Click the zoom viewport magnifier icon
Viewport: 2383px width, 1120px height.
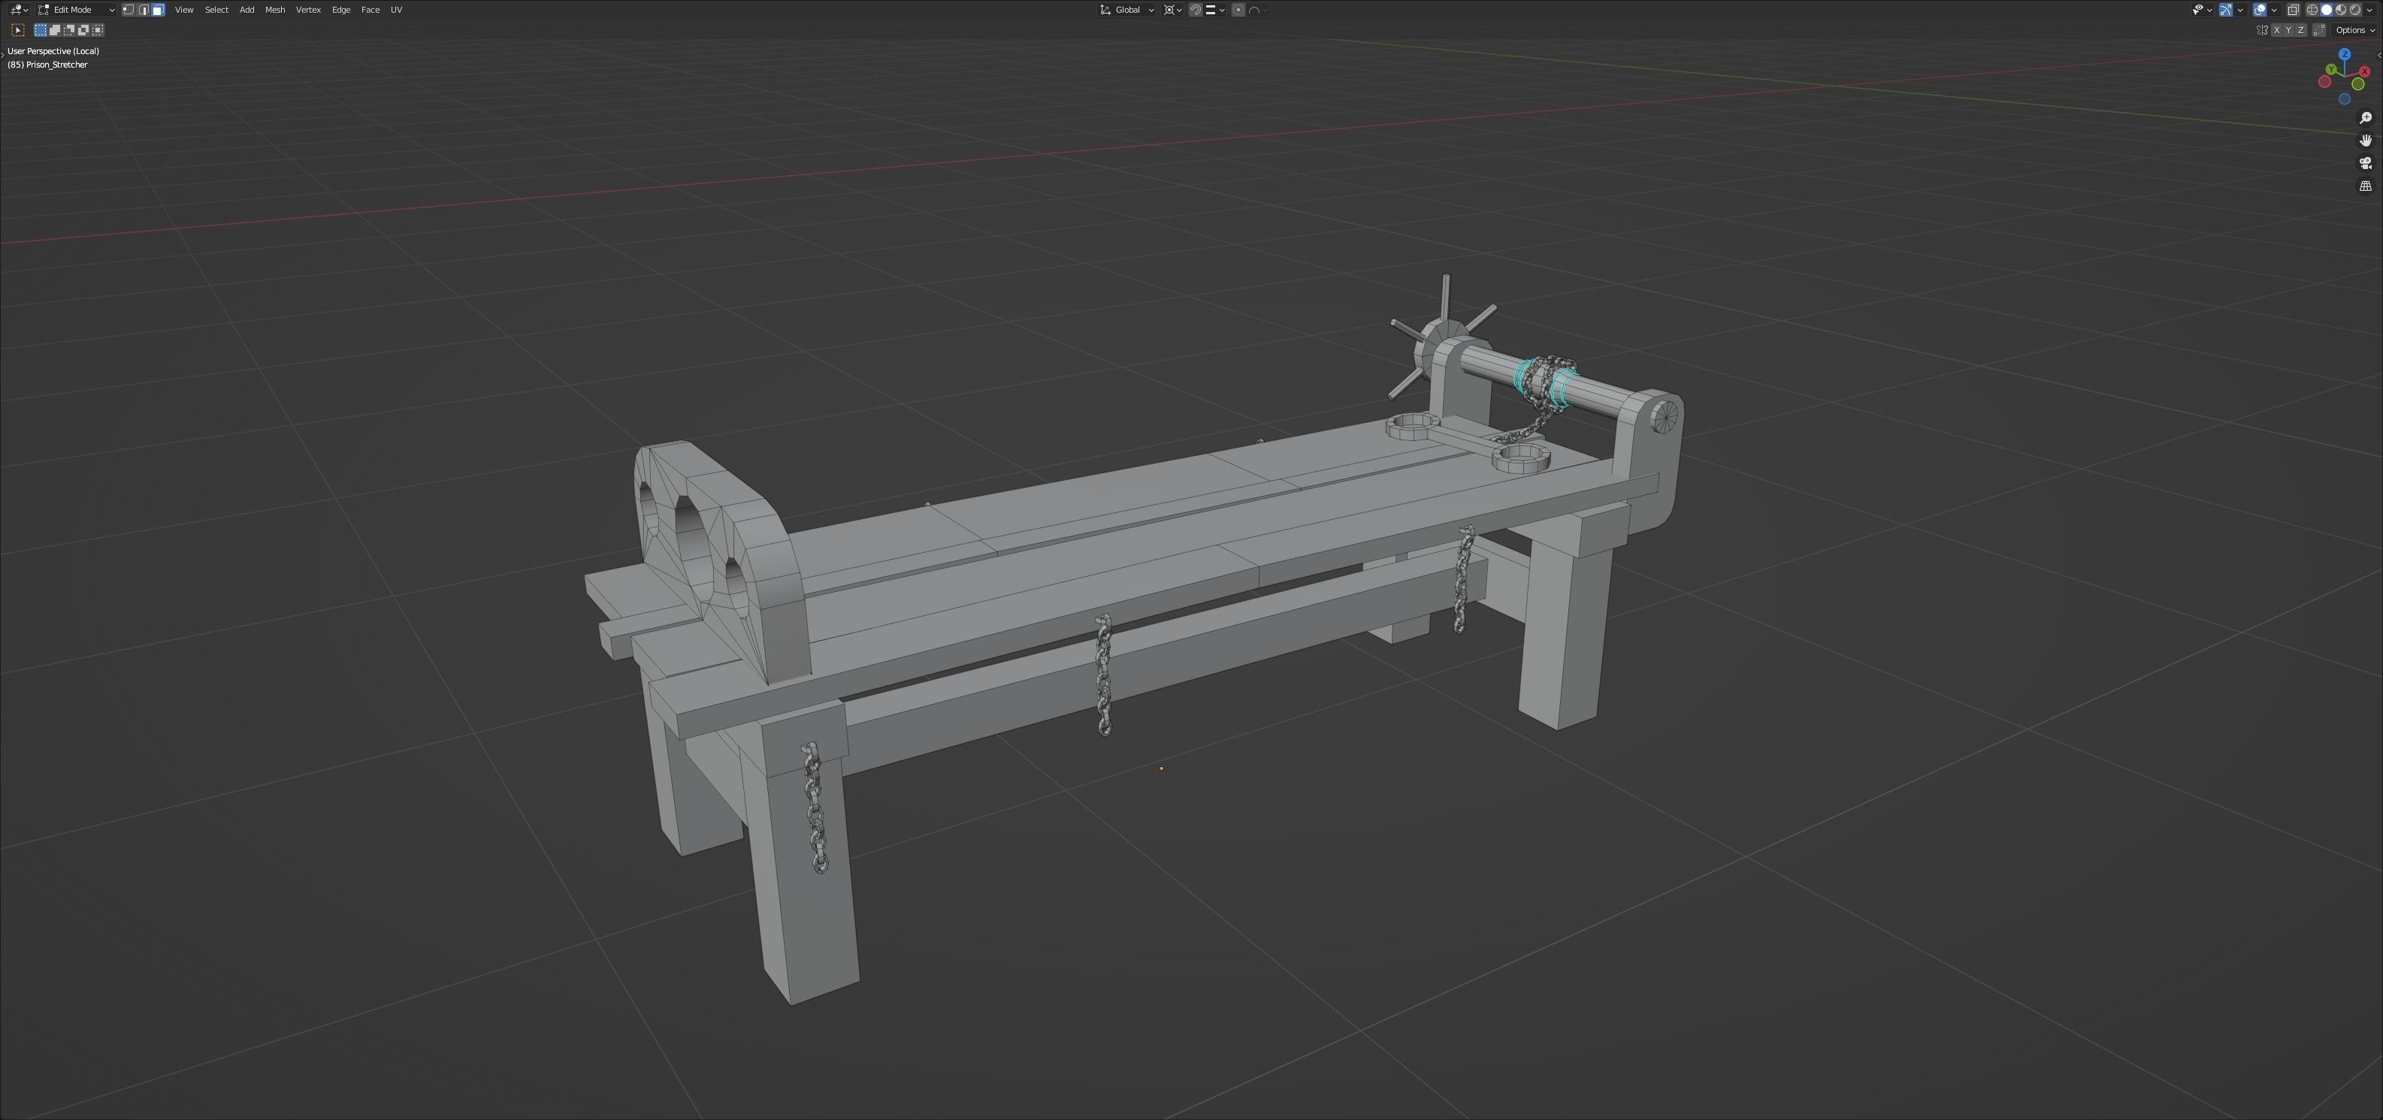click(x=2366, y=117)
